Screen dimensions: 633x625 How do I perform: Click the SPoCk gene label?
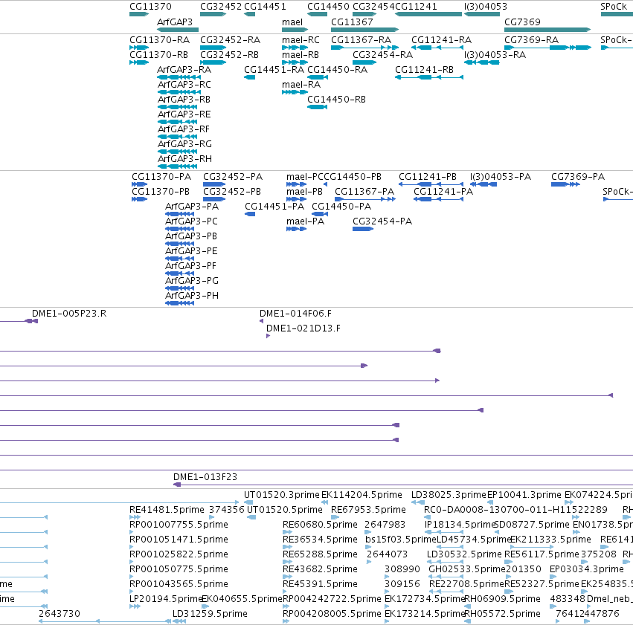[614, 7]
